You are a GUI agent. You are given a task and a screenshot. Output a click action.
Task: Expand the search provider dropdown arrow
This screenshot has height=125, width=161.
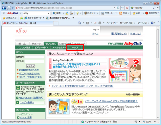click(x=158, y=8)
